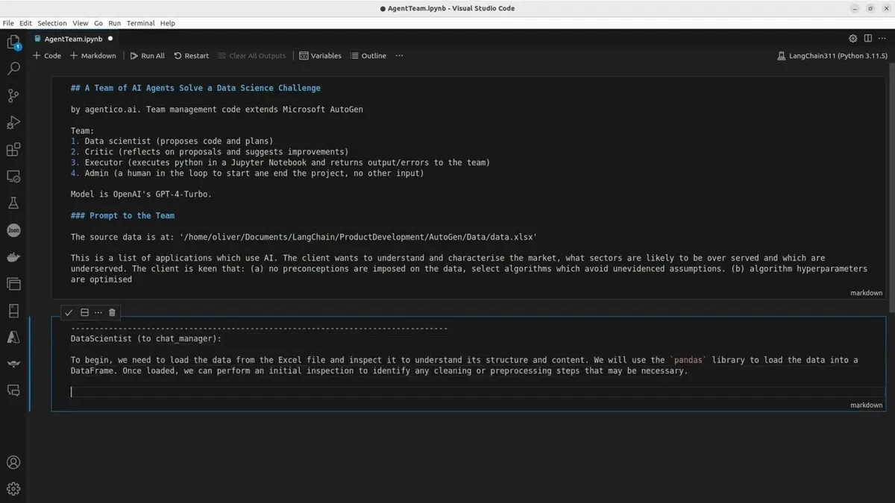
Task: Click the `pandas` word in the cell
Action: [688, 360]
